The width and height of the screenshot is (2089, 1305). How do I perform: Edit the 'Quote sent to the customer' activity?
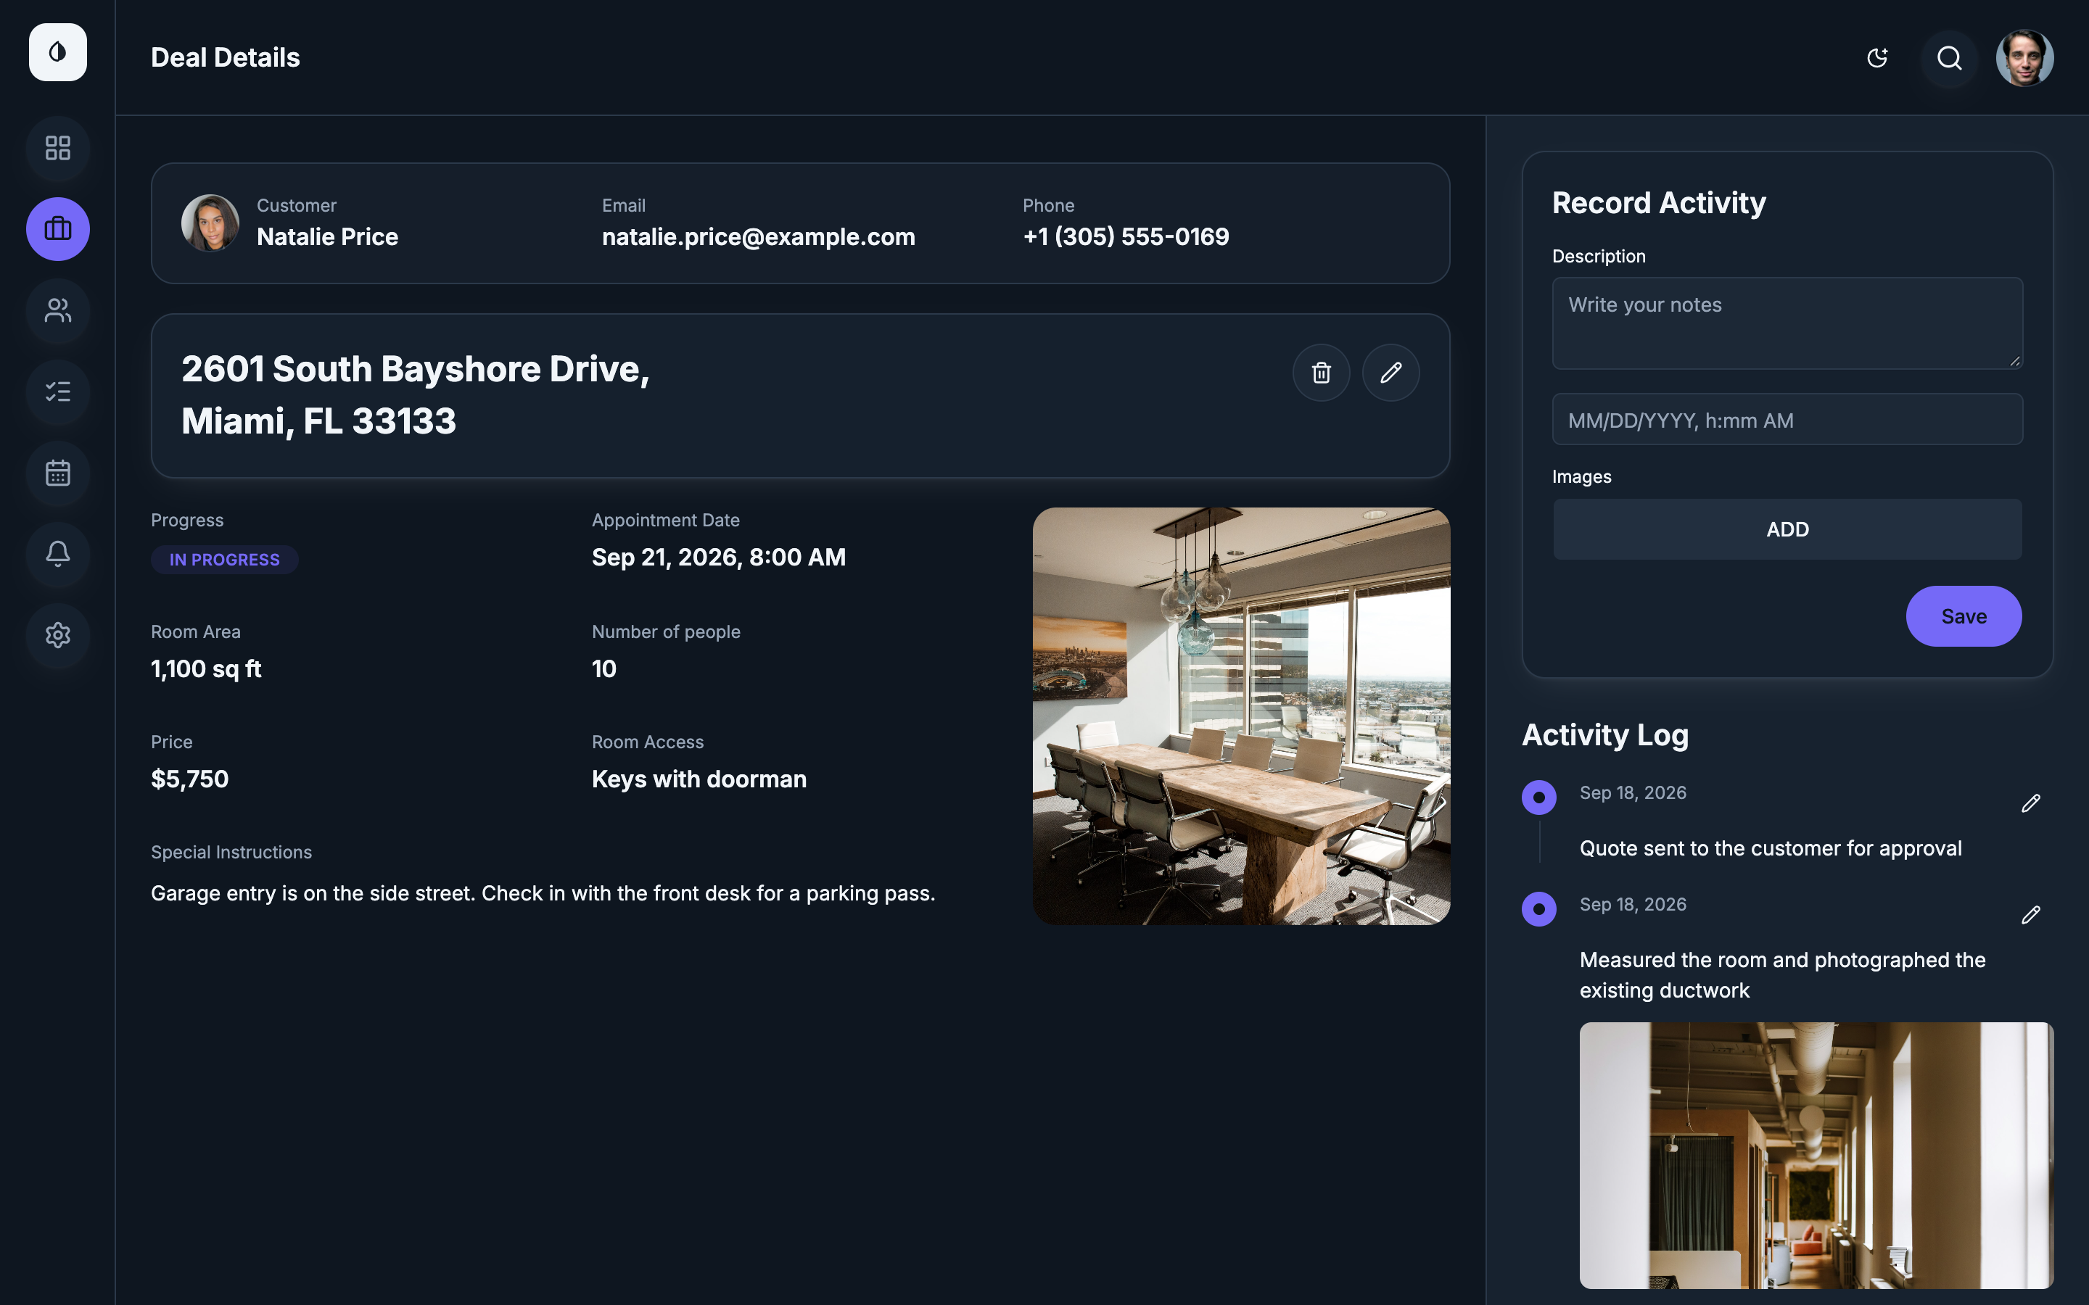(2030, 803)
